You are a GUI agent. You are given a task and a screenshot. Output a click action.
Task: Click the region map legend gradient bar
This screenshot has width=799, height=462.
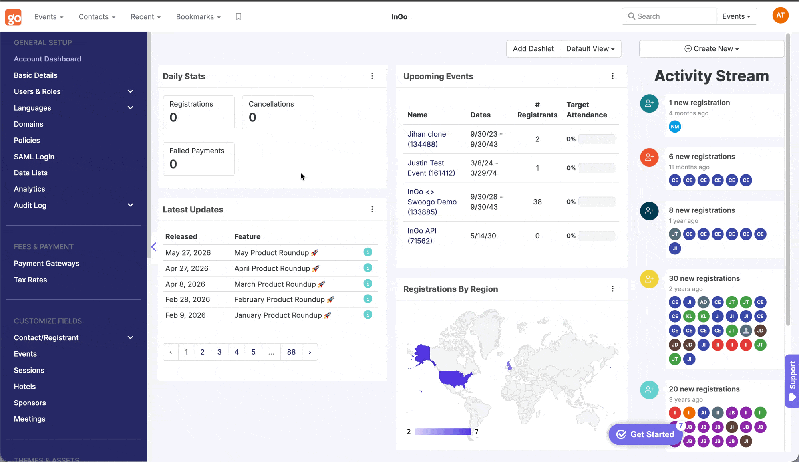tap(443, 432)
